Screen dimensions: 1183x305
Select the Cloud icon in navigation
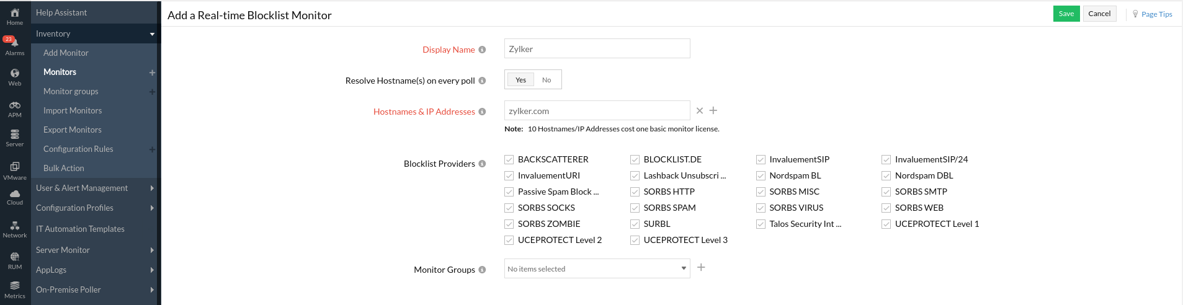point(15,196)
